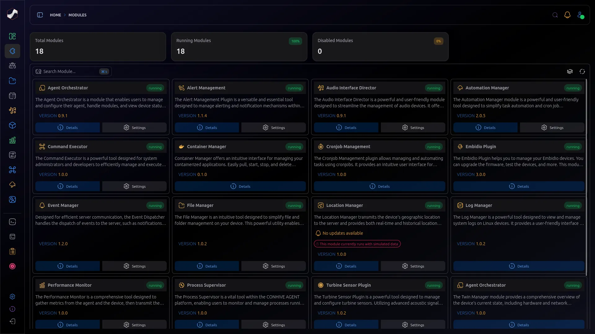Click the Event Manager module icon
Image resolution: width=595 pixels, height=334 pixels.
pos(42,205)
